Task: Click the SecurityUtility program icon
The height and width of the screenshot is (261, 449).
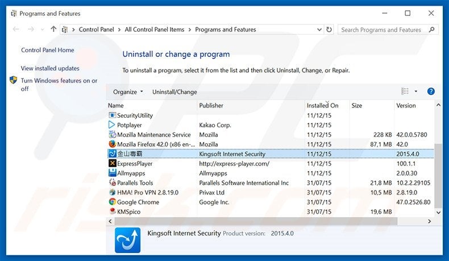Action: [113, 115]
